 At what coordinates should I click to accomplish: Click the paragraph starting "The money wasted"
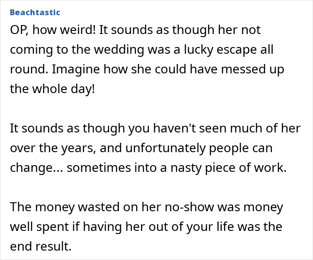click(x=146, y=226)
